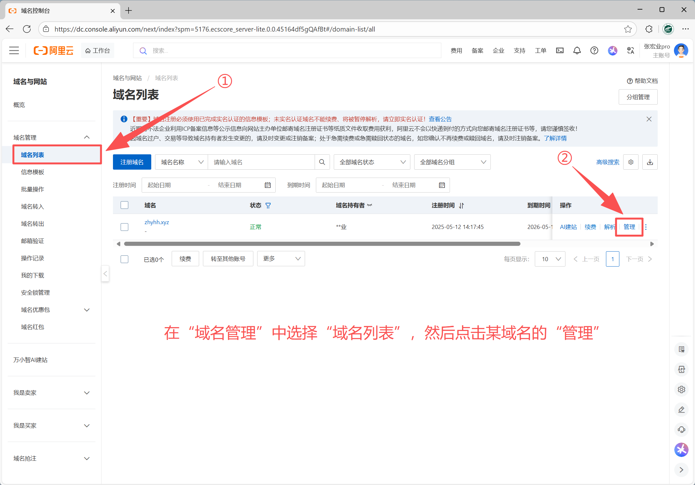Viewport: 695px width, 485px height.
Task: Open the mobile APP icon in right sidebar
Action: pos(681,369)
